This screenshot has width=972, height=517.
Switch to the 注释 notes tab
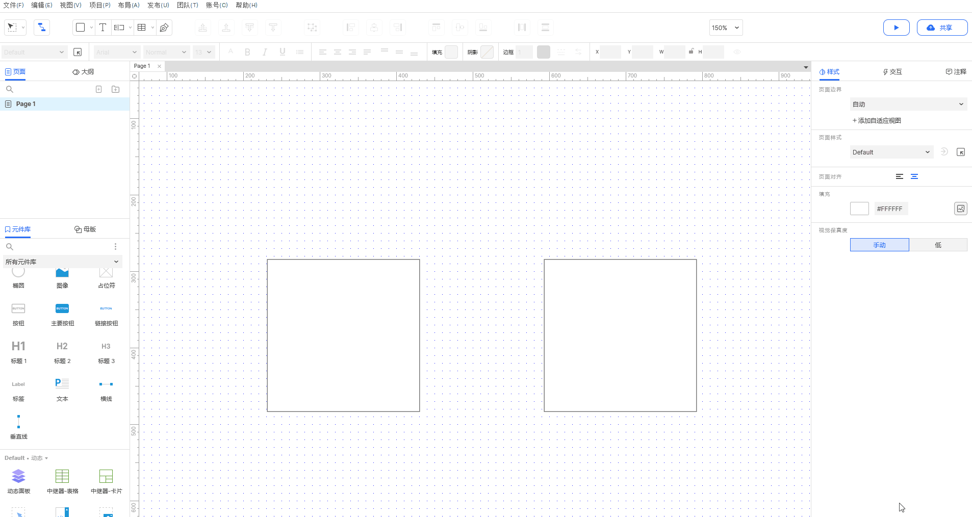(x=956, y=72)
